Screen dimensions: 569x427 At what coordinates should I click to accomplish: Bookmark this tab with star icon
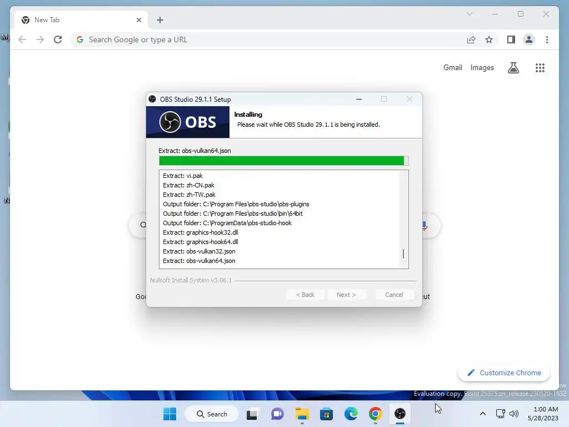(x=489, y=39)
